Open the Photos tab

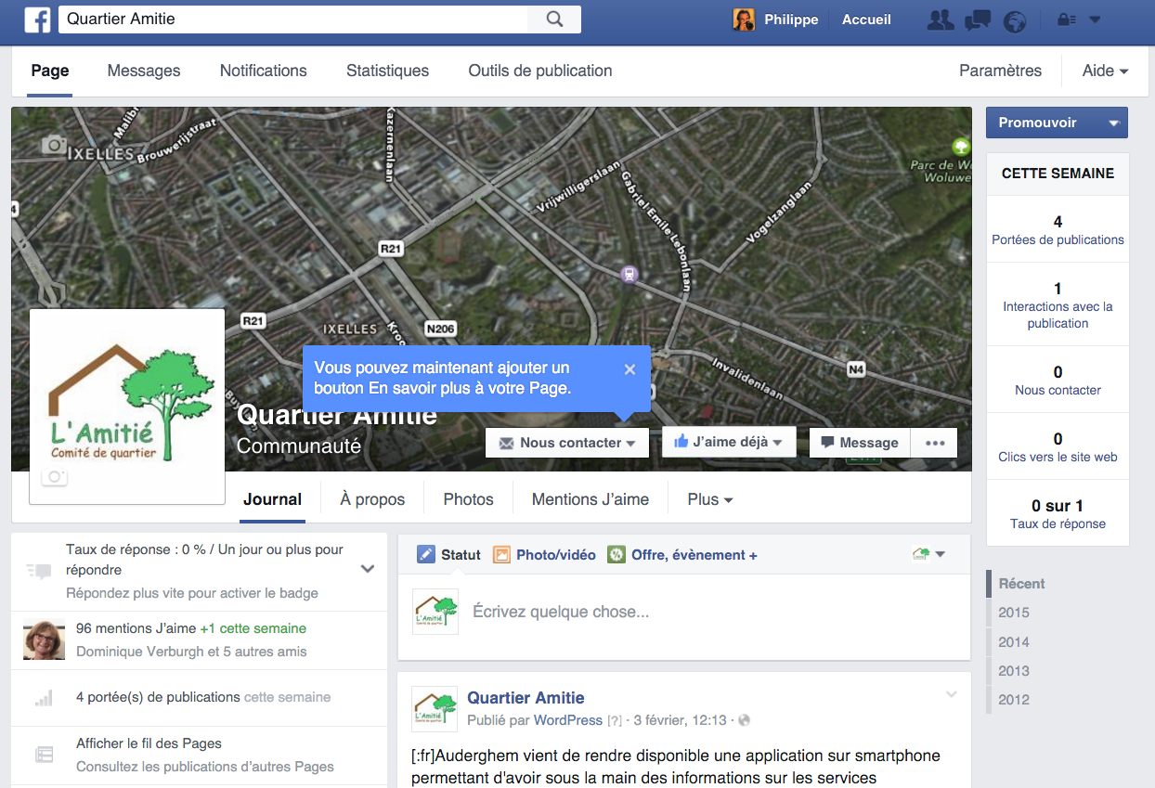tap(469, 499)
